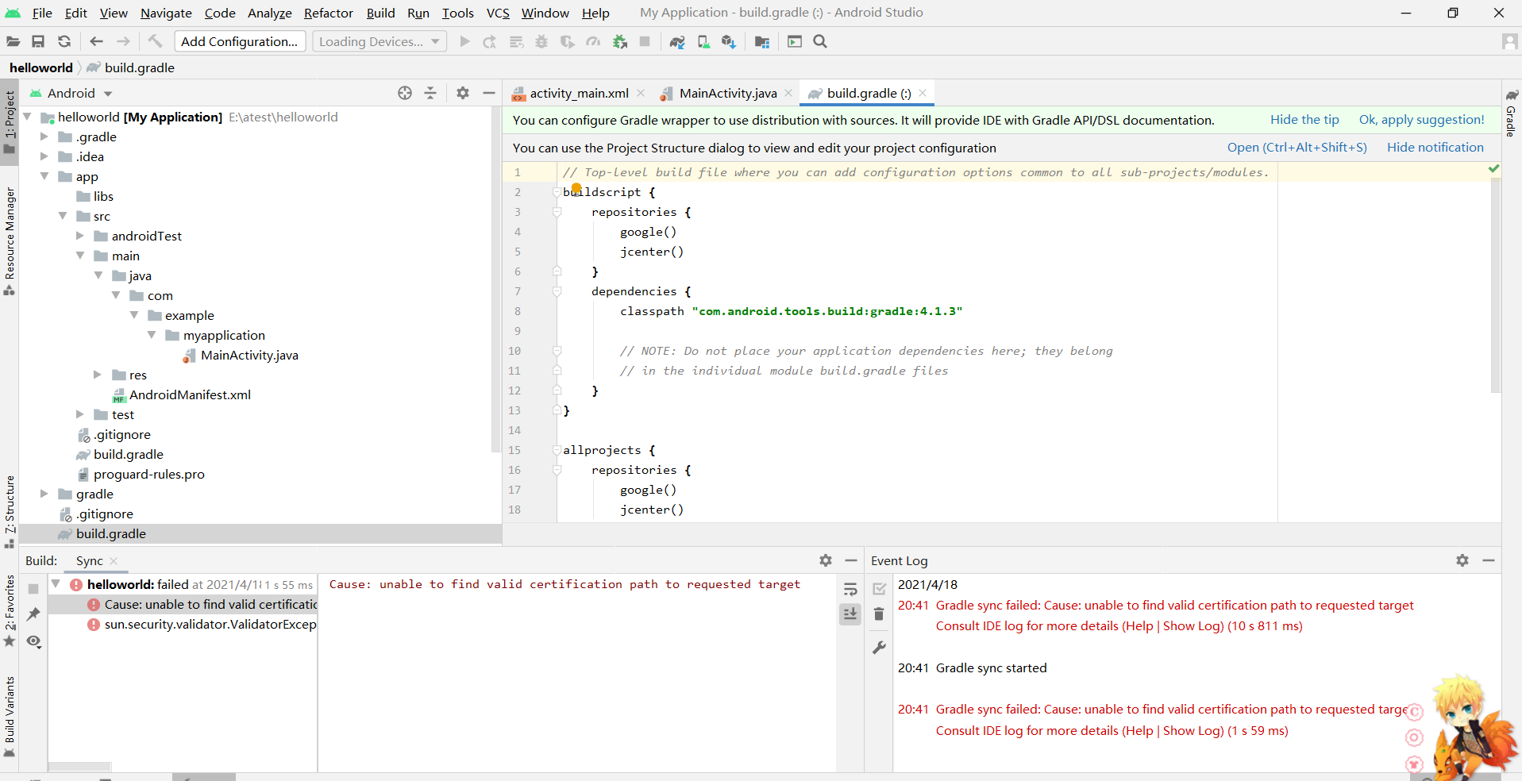Image resolution: width=1522 pixels, height=781 pixels.
Task: Navigate back with the left arrow
Action: [x=97, y=41]
